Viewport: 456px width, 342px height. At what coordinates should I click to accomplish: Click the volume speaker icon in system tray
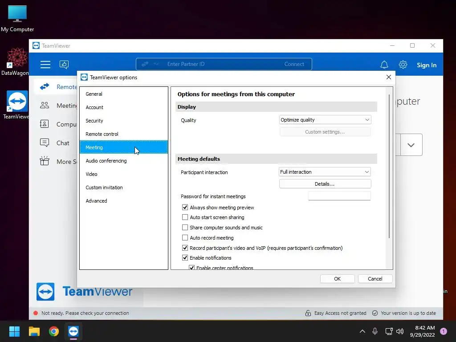tap(400, 331)
